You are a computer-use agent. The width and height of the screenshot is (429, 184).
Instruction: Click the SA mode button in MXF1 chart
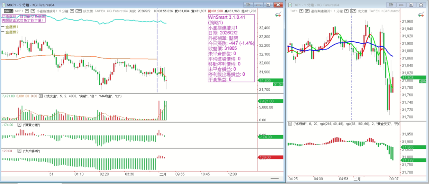coord(6,10)
